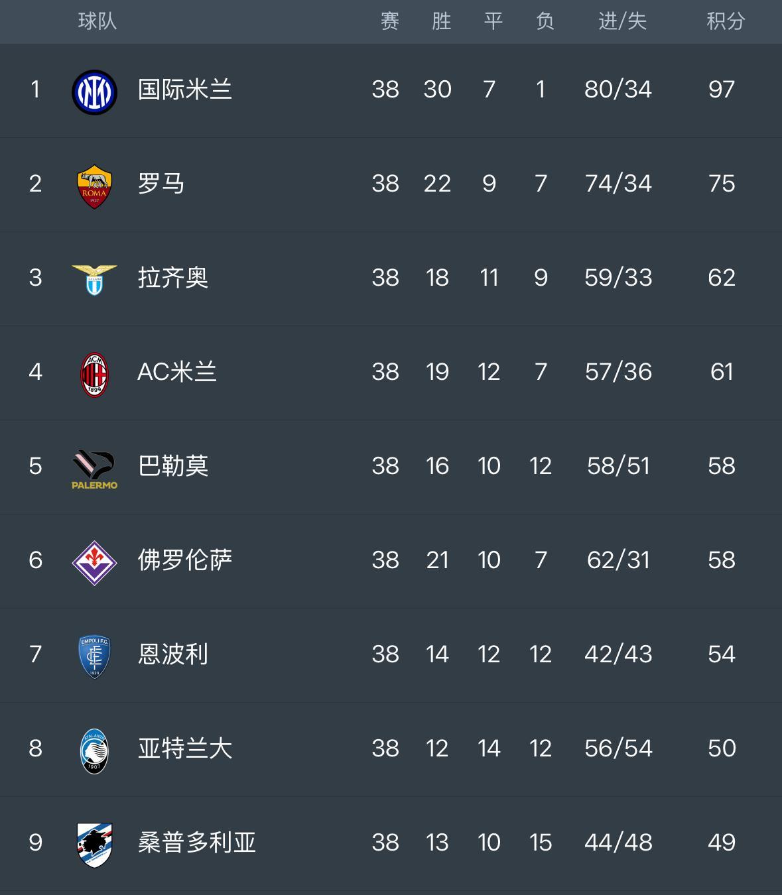Click the 球队 column header
The width and height of the screenshot is (782, 895).
(x=98, y=21)
